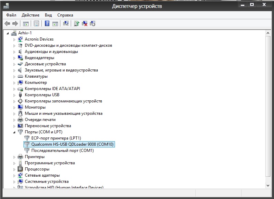274x199 pixels.
Task: Click the Update driver software icon
Action: (x=77, y=23)
